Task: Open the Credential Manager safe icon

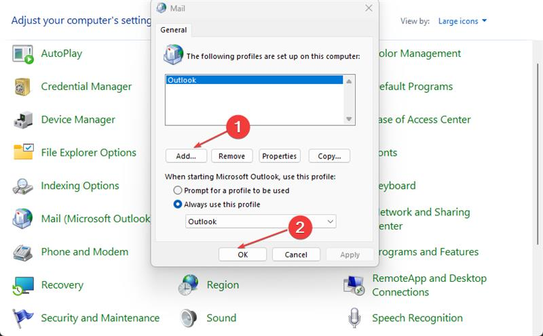Action: (x=23, y=87)
